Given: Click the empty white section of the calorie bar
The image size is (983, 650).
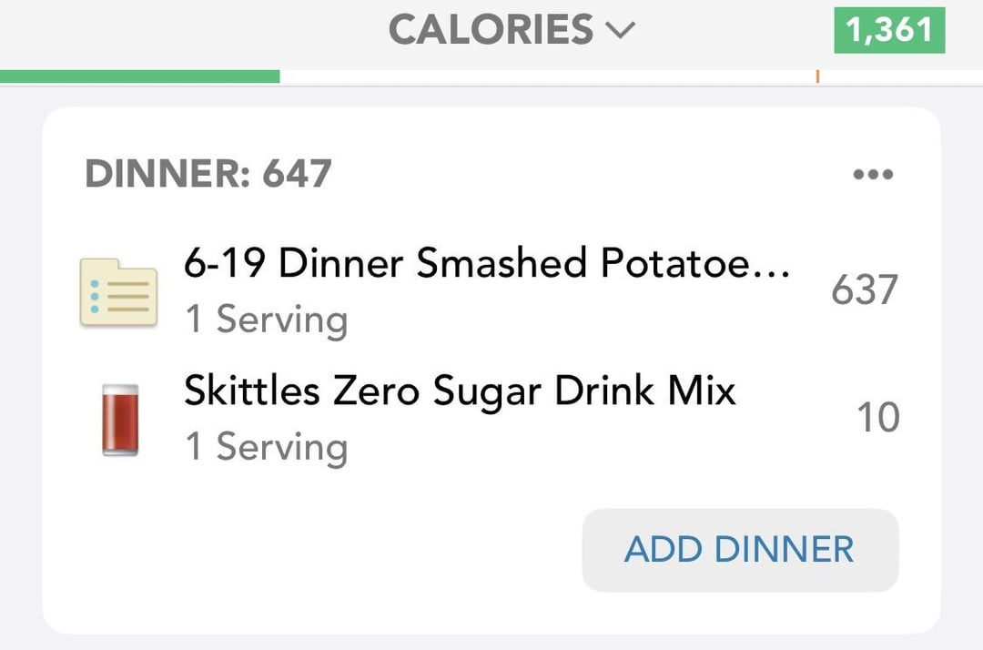Looking at the screenshot, I should pos(547,76).
